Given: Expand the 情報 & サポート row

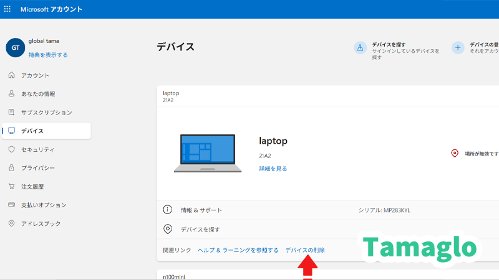Looking at the screenshot, I should (x=201, y=210).
